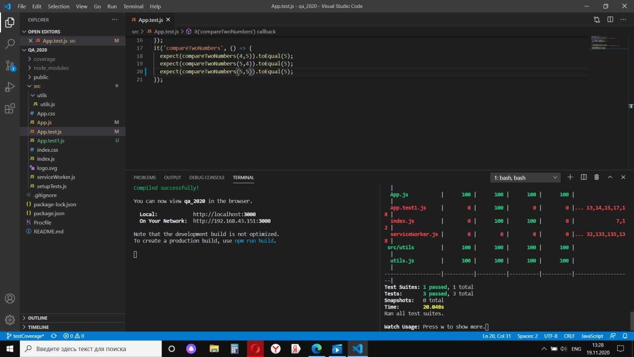This screenshot has width=634, height=357.
Task: Split the editor to the right
Action: tap(610, 20)
